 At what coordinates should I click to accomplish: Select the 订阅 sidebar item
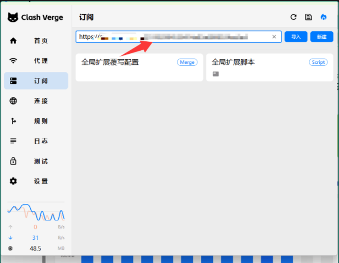click(41, 81)
